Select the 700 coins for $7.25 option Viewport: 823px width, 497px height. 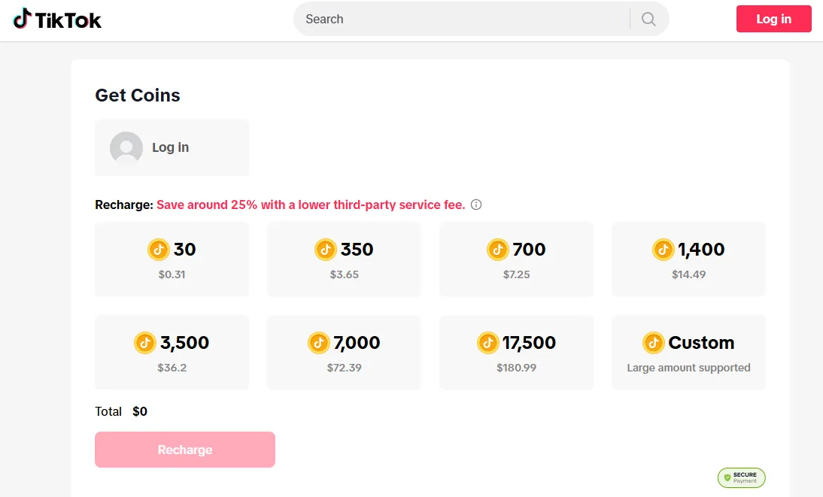516,259
